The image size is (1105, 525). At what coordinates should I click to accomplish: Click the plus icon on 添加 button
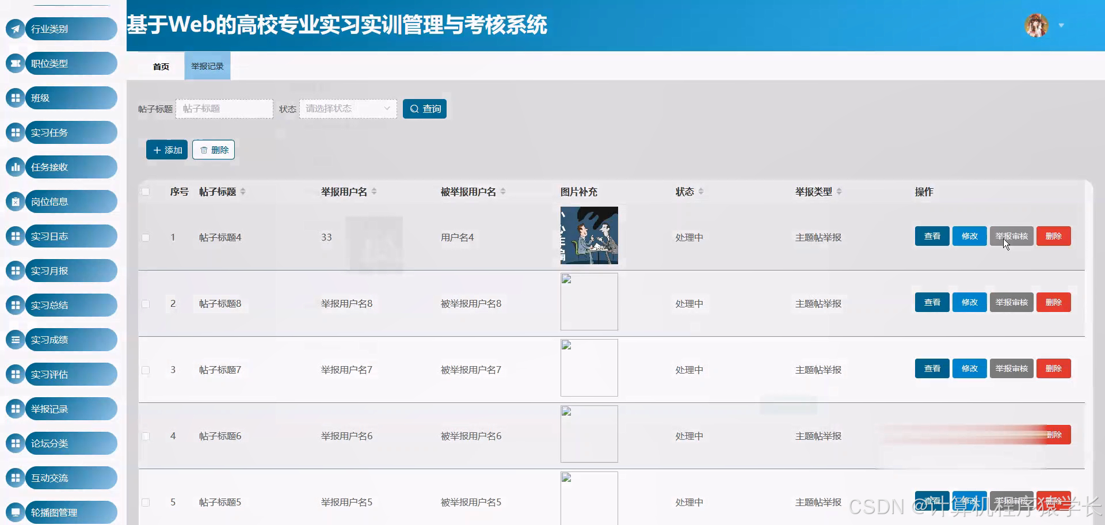pos(157,150)
